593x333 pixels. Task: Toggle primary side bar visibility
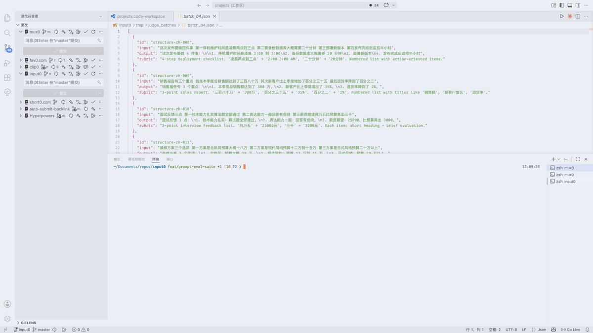tap(562, 5)
